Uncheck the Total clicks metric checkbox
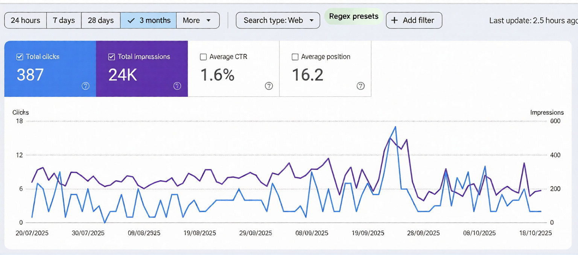 19,57
